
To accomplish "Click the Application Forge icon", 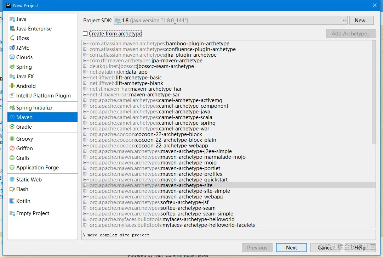I will [12, 168].
